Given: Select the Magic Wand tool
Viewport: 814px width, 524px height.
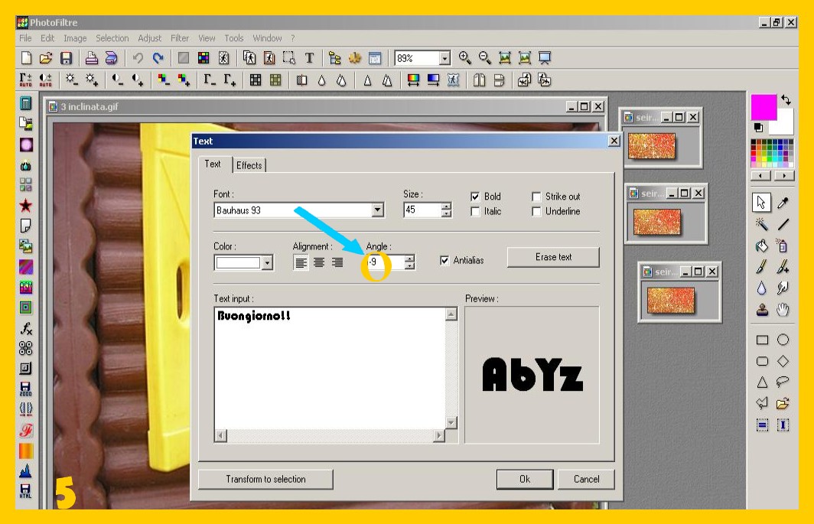Looking at the screenshot, I should click(761, 224).
